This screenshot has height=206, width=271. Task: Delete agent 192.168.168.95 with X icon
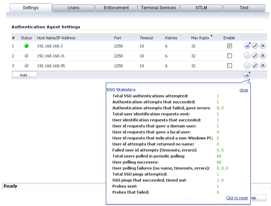coord(263,65)
